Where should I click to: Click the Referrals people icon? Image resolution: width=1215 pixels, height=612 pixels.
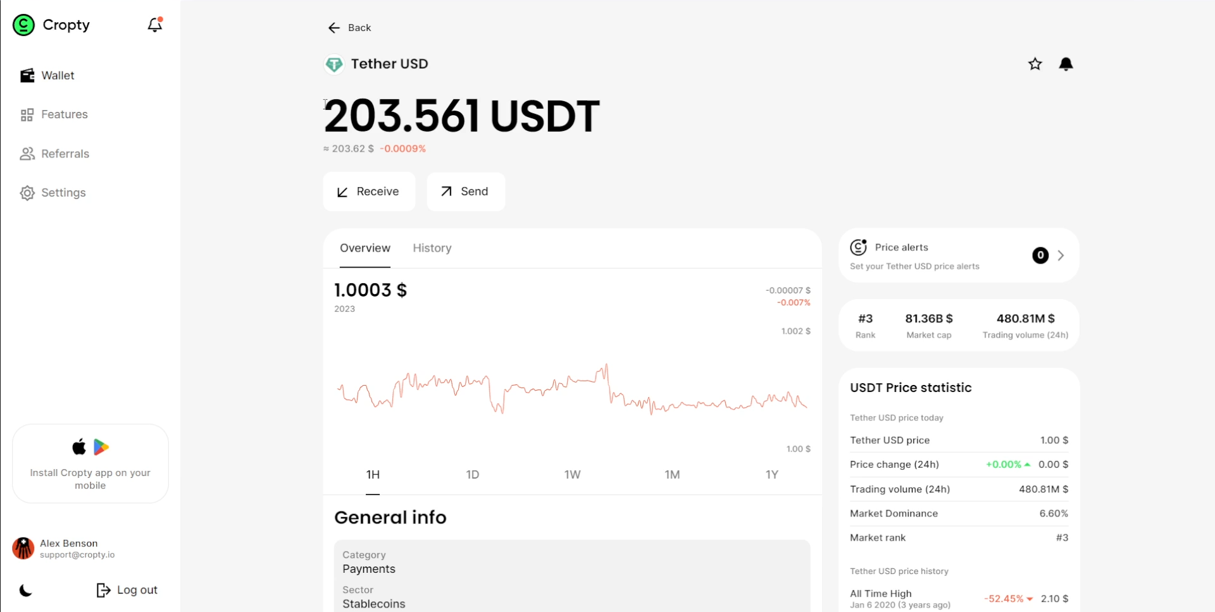click(26, 154)
